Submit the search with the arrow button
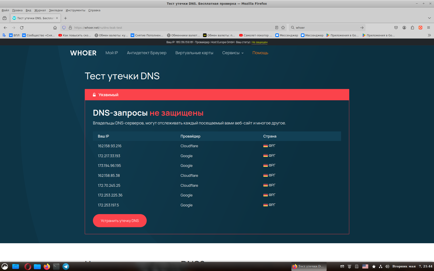Screen dimensions: 434x271 362,28
